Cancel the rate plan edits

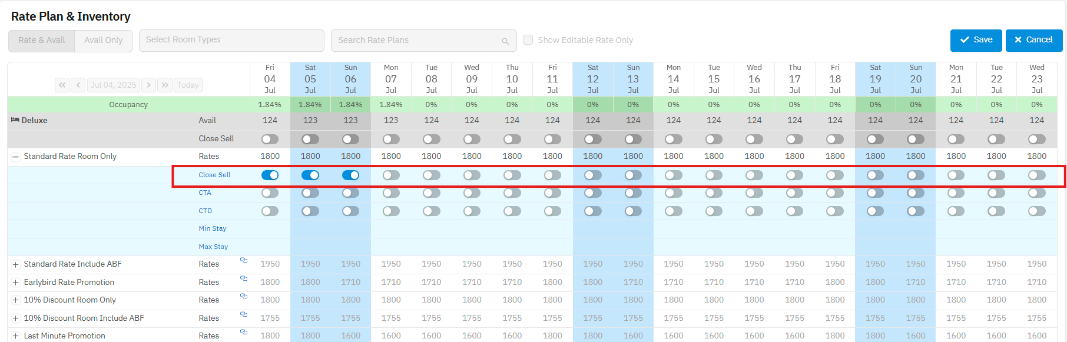(x=1033, y=40)
